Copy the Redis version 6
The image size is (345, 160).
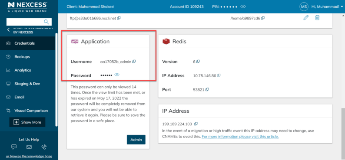pos(198,62)
